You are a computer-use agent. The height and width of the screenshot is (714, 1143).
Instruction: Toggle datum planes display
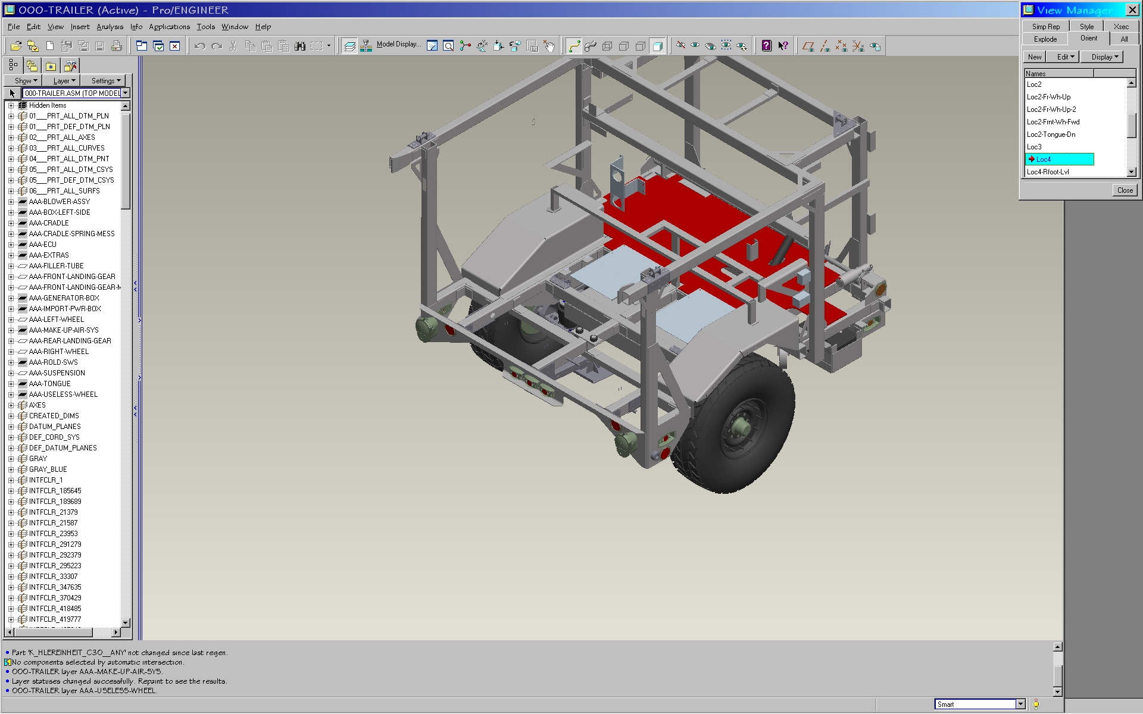click(808, 46)
